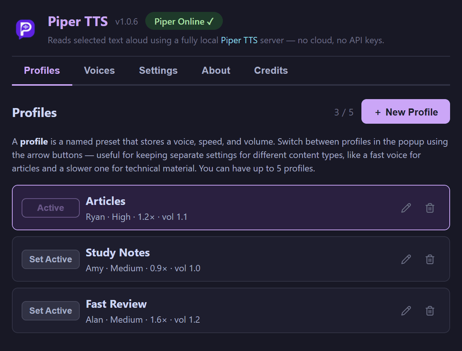Set the Study Notes profile active
The width and height of the screenshot is (462, 351).
(x=51, y=259)
